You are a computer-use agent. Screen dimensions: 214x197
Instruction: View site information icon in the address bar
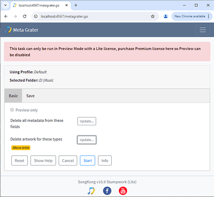coord(36,17)
